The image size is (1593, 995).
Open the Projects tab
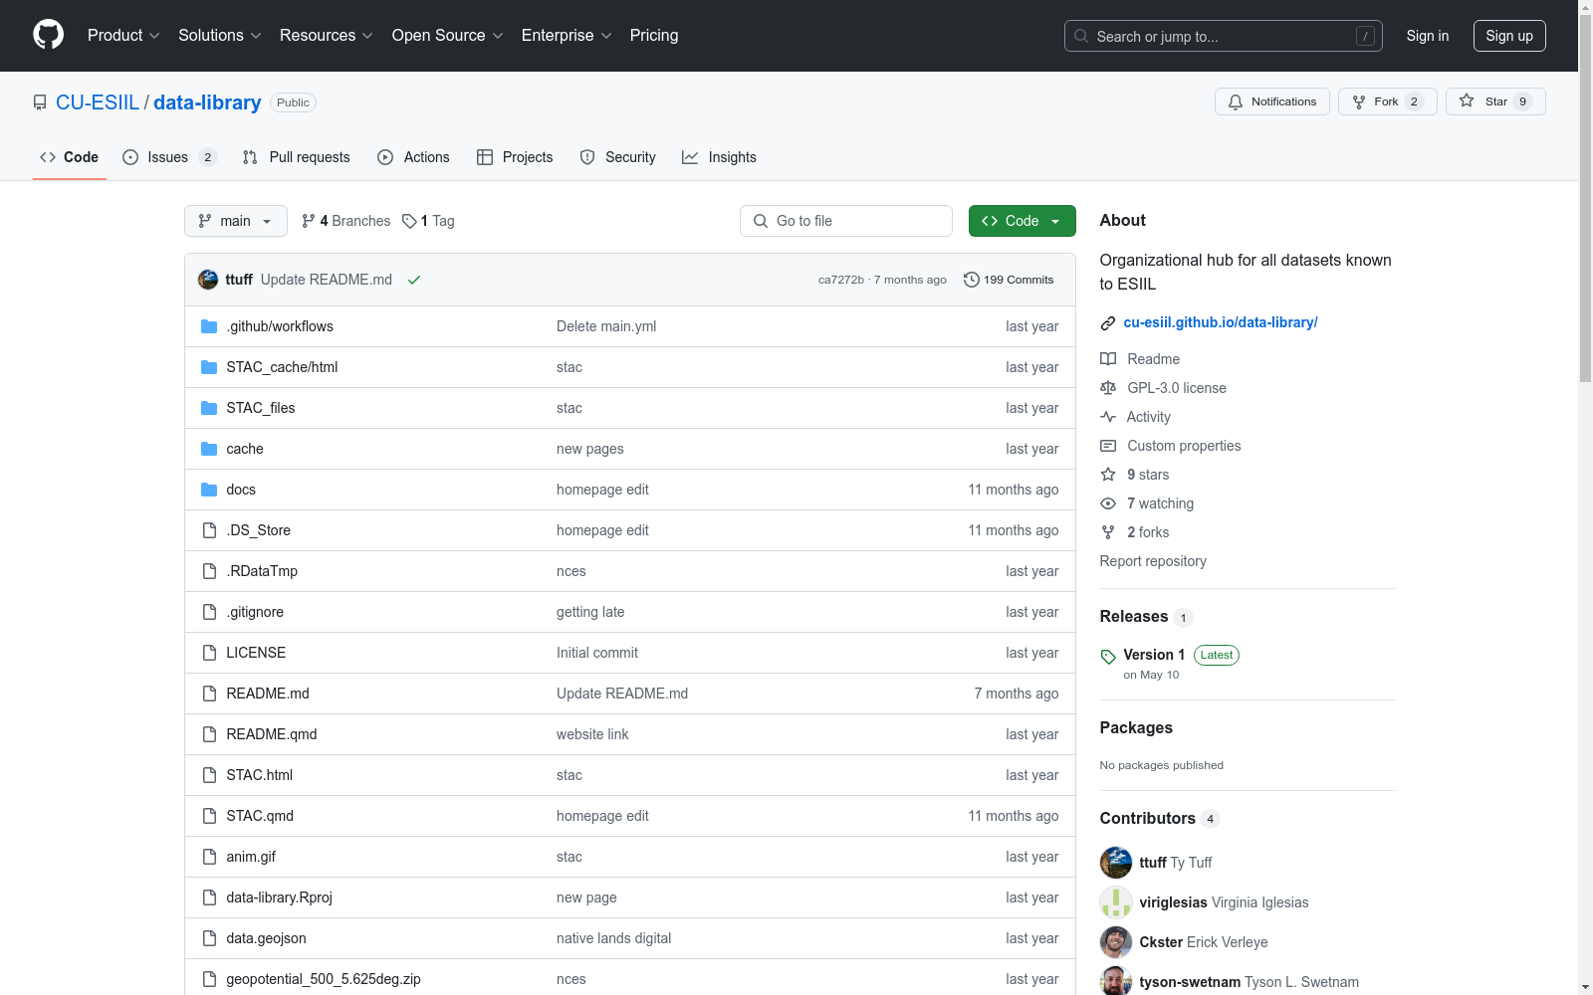pyautogui.click(x=515, y=157)
